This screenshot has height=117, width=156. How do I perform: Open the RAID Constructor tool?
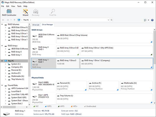9,12
